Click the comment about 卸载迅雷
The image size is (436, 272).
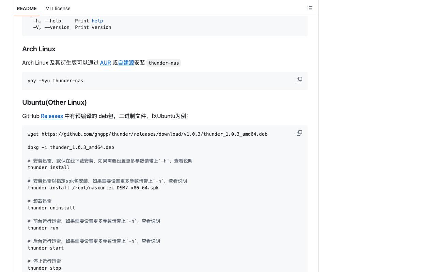click(40, 201)
